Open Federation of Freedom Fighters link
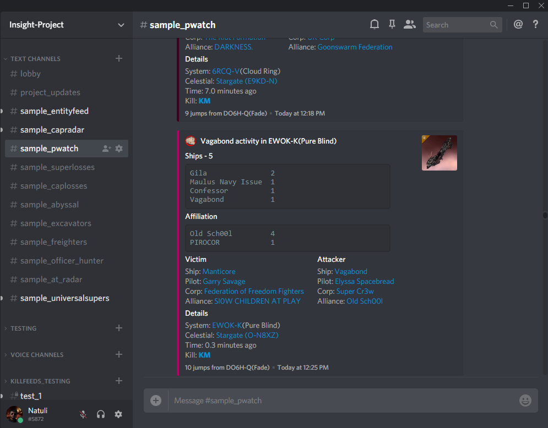The width and height of the screenshot is (548, 428). tap(254, 291)
